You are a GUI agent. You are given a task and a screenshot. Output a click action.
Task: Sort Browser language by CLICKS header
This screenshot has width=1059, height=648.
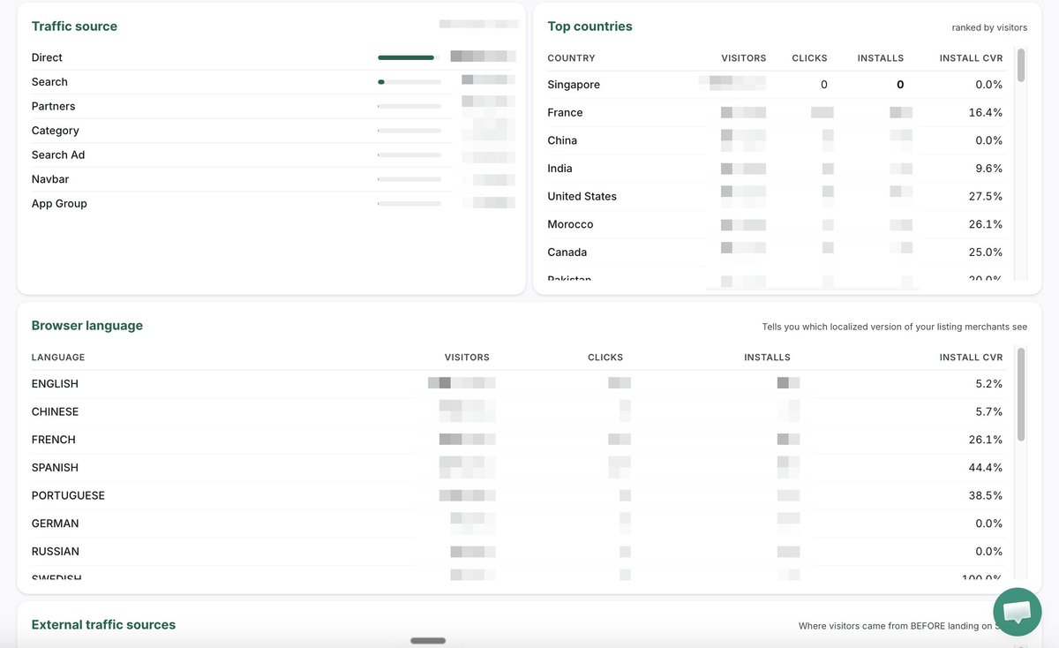click(x=605, y=358)
